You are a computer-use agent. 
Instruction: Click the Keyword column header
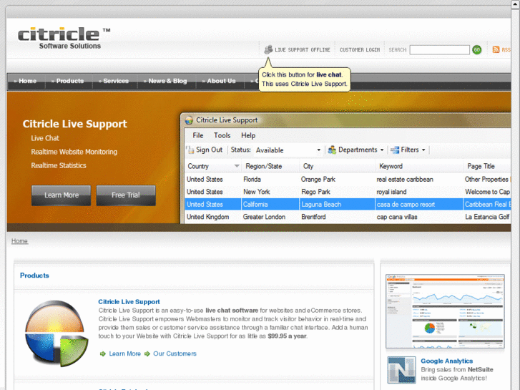pos(419,166)
